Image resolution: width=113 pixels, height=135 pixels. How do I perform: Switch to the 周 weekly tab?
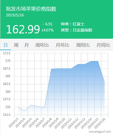(16, 45)
